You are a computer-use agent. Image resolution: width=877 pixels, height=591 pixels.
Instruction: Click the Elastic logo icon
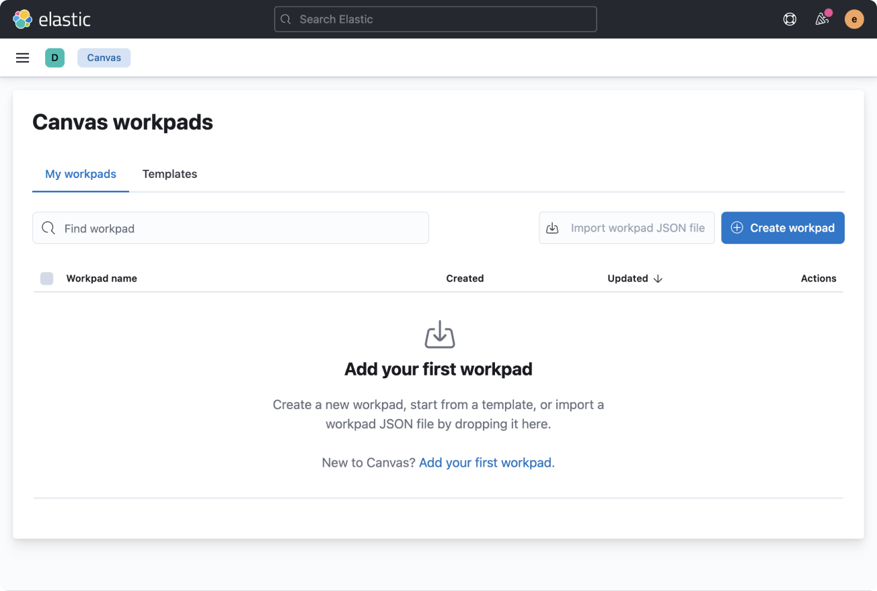[x=22, y=19]
